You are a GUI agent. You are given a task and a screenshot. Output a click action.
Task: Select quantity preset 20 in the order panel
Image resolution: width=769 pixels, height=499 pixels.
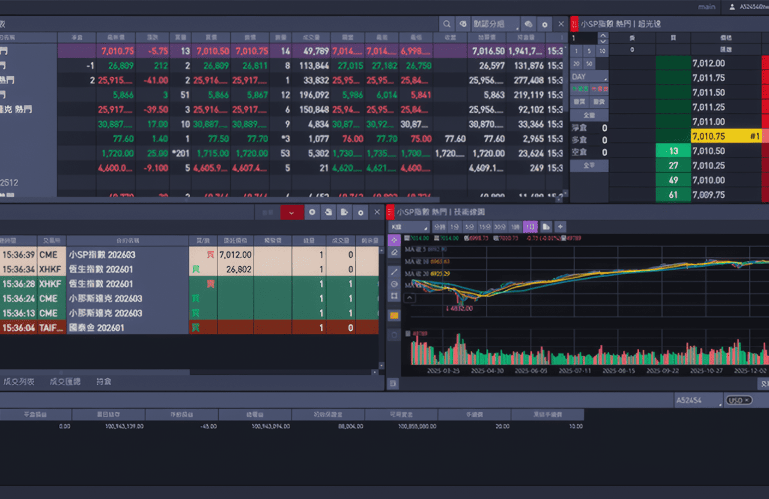tap(575, 63)
